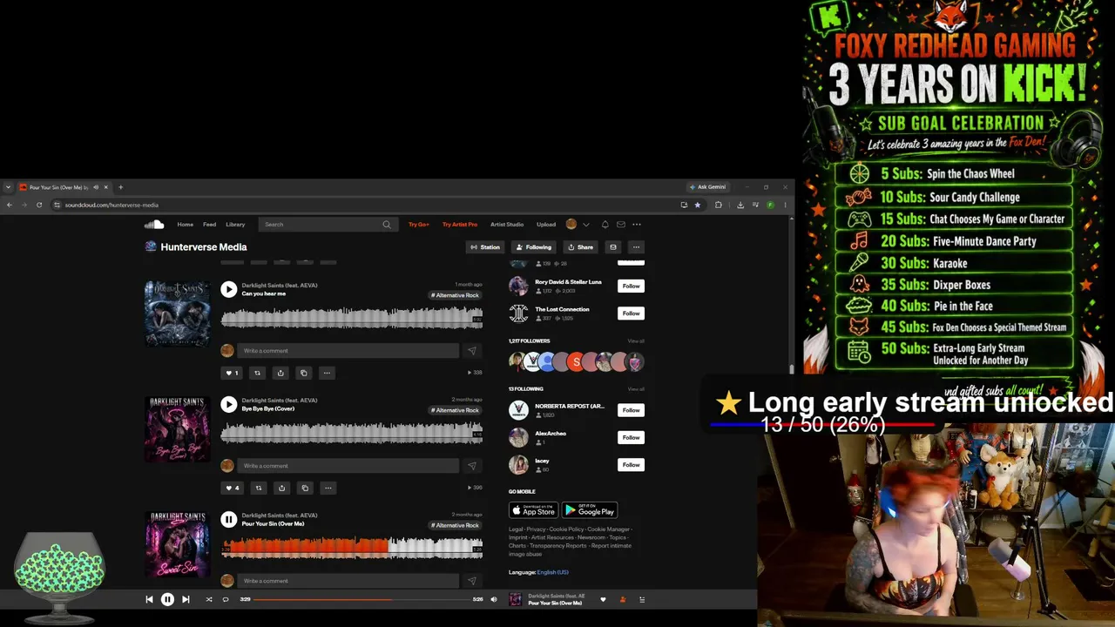Open the Chrome extensions puzzle icon
Viewport: 1115px width, 627px height.
(x=719, y=206)
